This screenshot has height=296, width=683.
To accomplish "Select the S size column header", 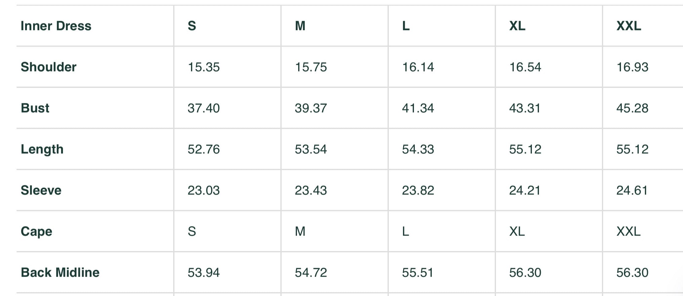I will tap(192, 26).
